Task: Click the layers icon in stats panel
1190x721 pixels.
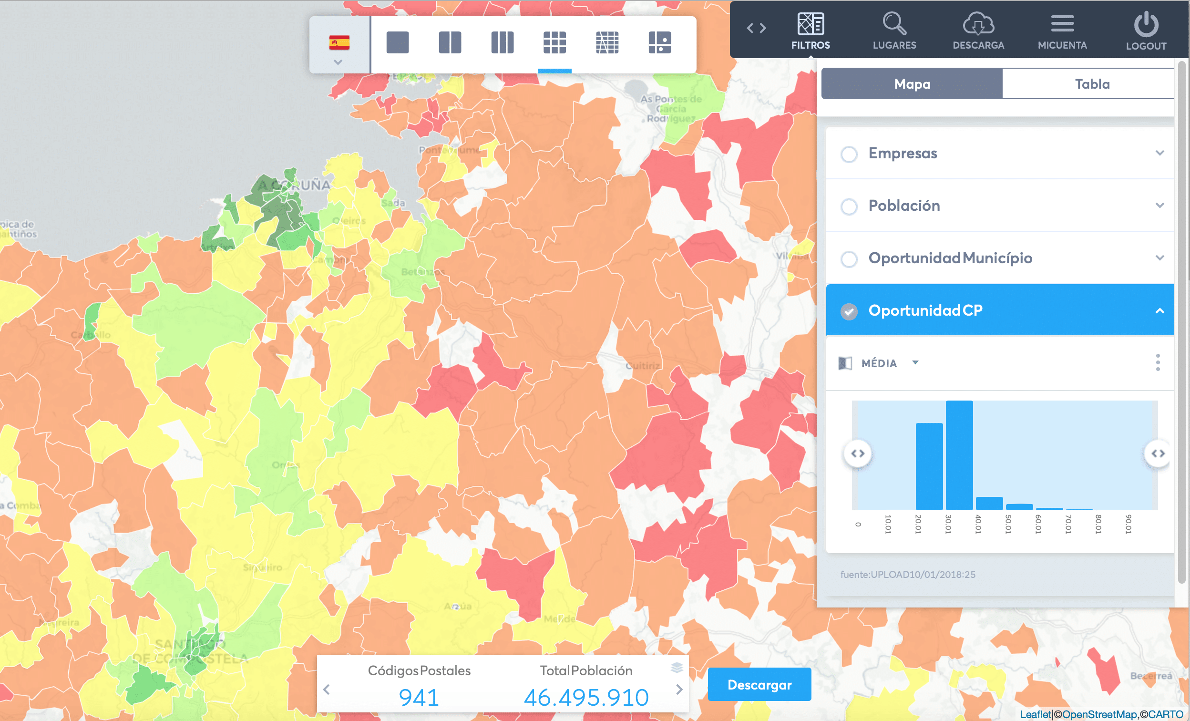Action: coord(677,668)
